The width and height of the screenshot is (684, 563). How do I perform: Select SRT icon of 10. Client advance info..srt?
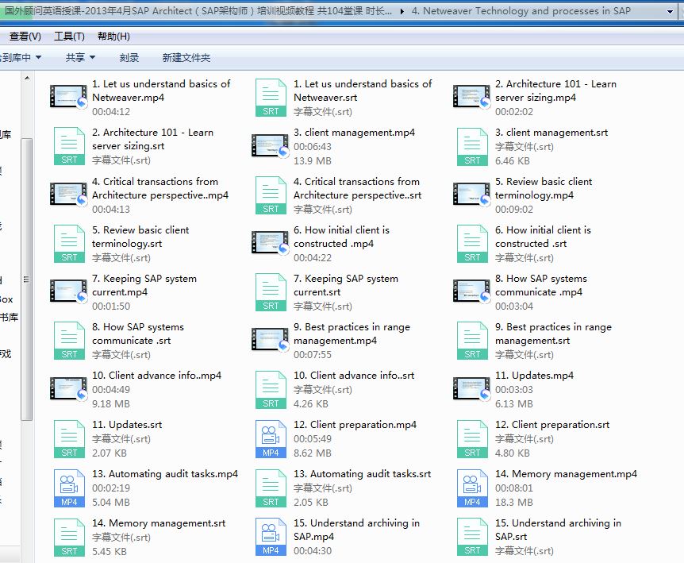point(271,389)
